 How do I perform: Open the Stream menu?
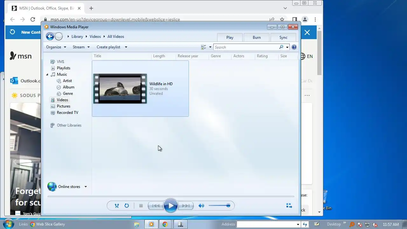pos(81,47)
